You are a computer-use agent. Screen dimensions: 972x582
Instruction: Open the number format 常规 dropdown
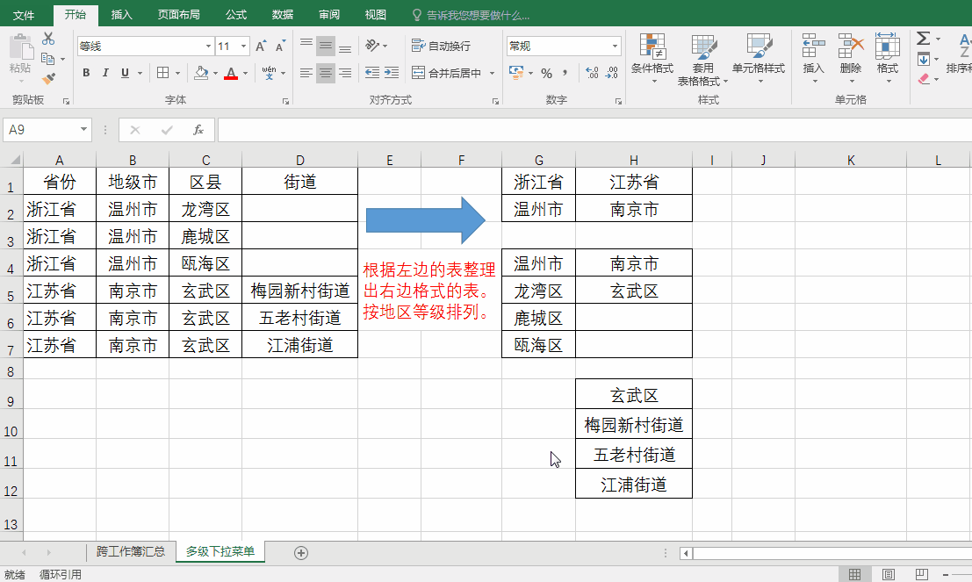coord(615,46)
